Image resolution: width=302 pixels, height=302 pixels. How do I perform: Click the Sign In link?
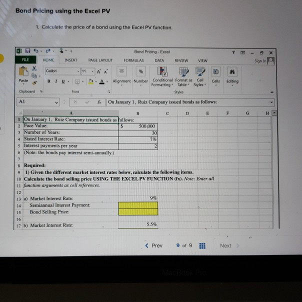point(260,61)
